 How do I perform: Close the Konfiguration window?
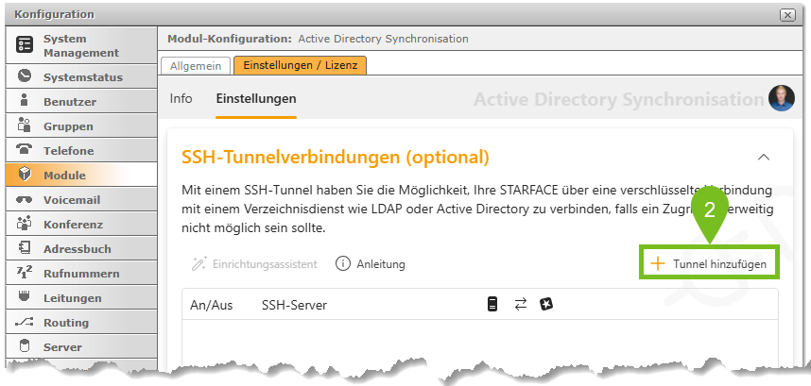pyautogui.click(x=787, y=14)
